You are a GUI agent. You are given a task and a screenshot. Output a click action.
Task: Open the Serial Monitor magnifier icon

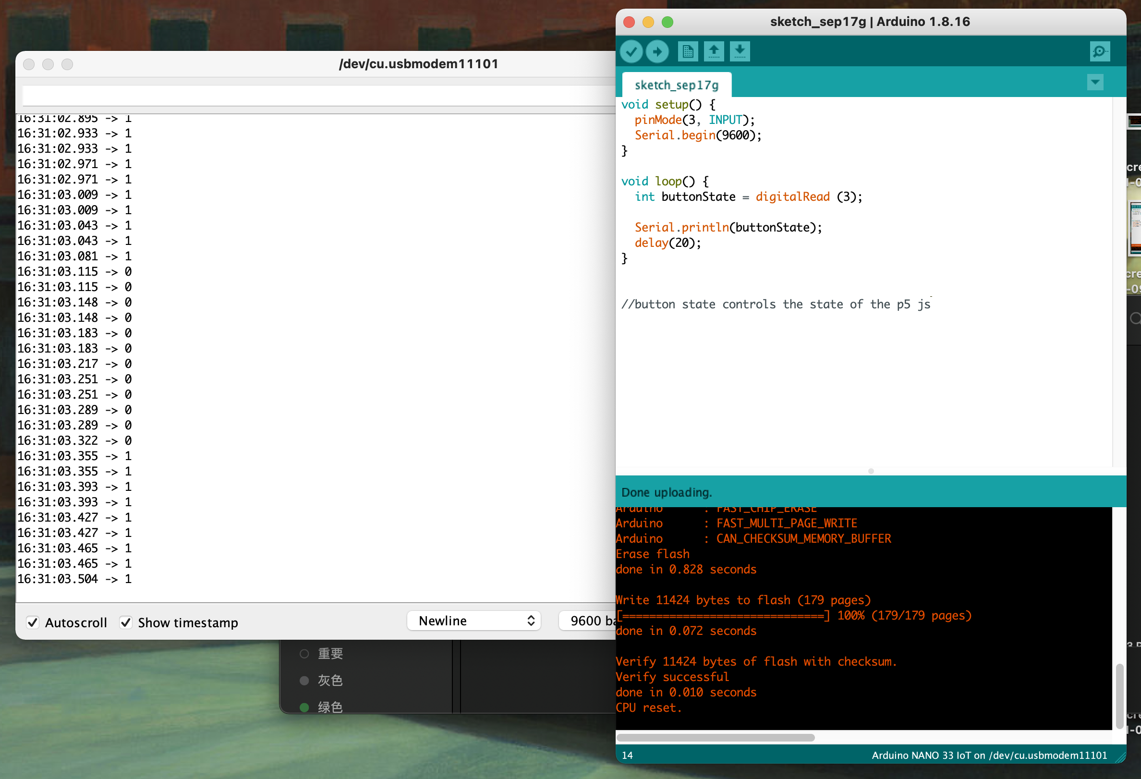click(x=1100, y=51)
